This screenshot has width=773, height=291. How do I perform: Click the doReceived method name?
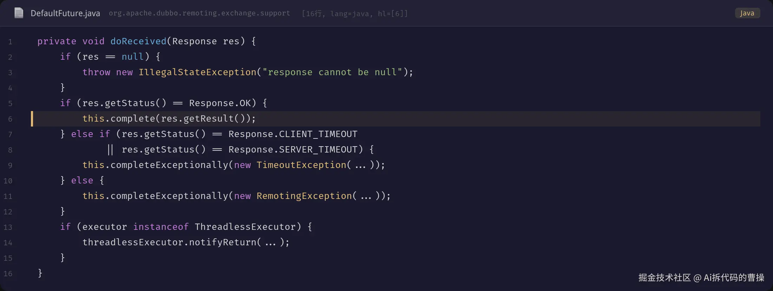pos(138,41)
